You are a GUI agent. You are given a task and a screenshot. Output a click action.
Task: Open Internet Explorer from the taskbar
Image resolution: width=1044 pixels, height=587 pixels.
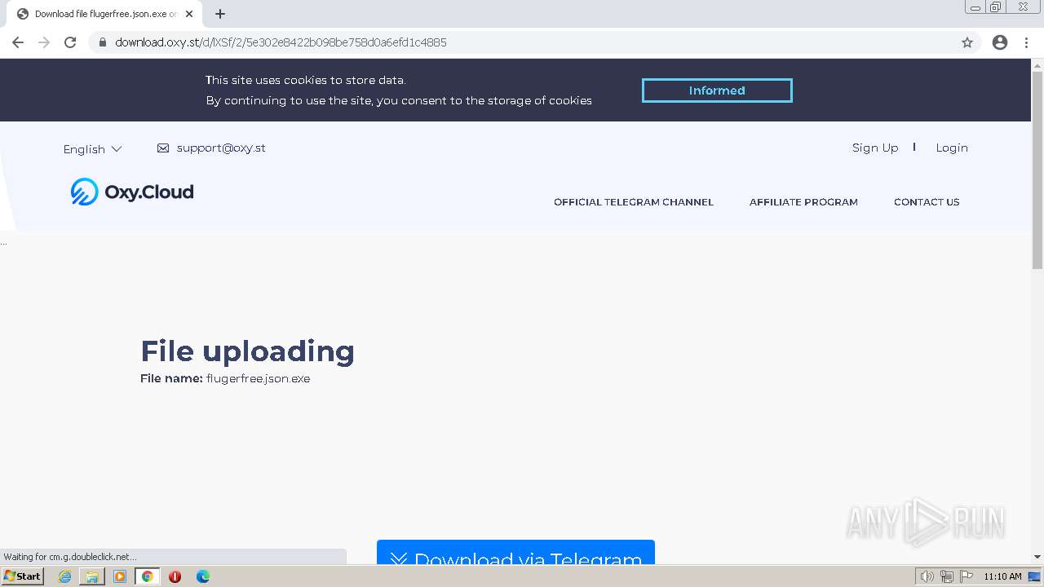(x=64, y=576)
